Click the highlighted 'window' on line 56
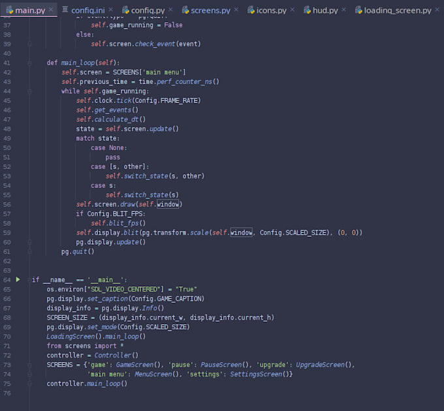Image resolution: width=444 pixels, height=411 pixels. point(168,204)
